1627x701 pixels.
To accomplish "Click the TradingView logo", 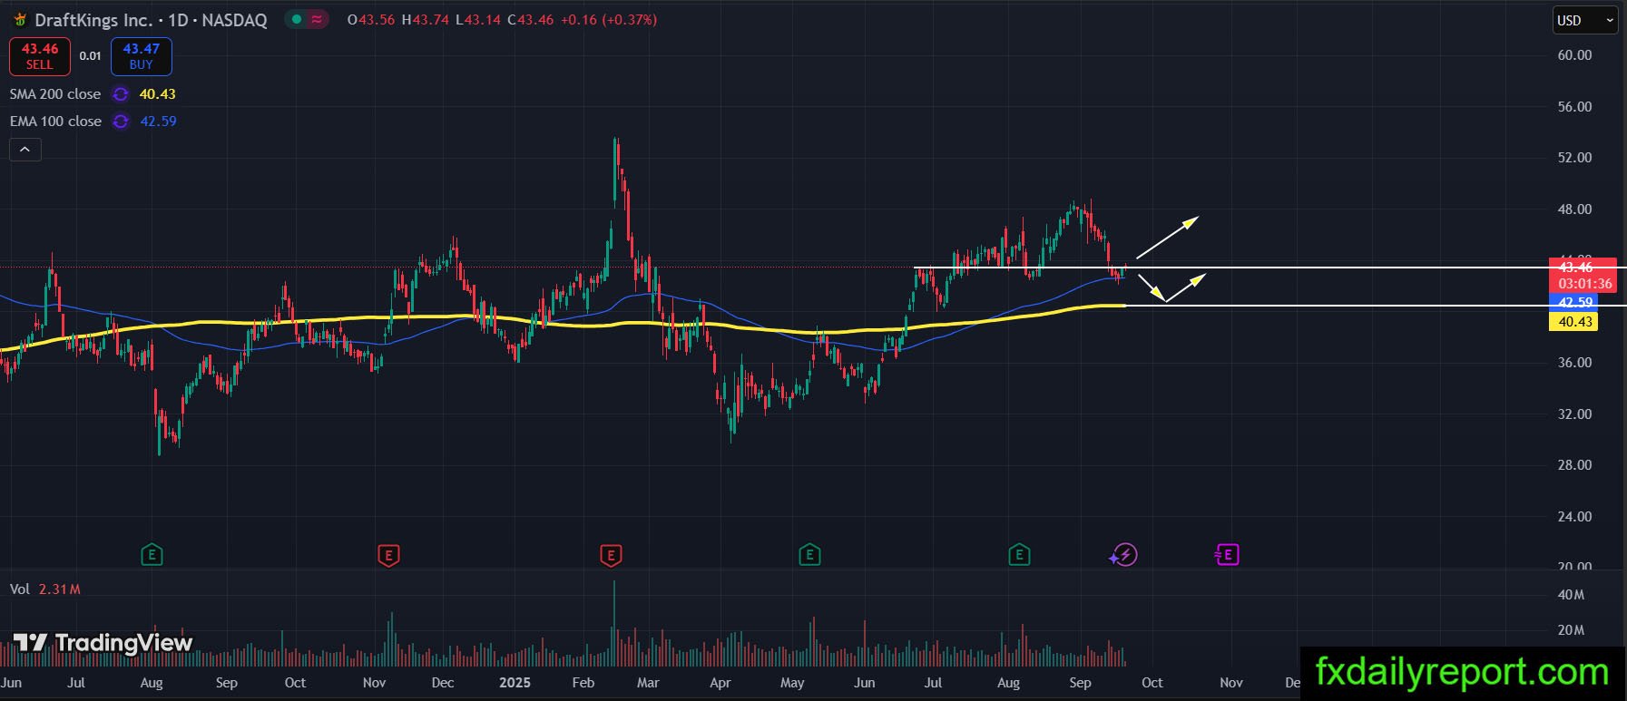I will [x=103, y=643].
